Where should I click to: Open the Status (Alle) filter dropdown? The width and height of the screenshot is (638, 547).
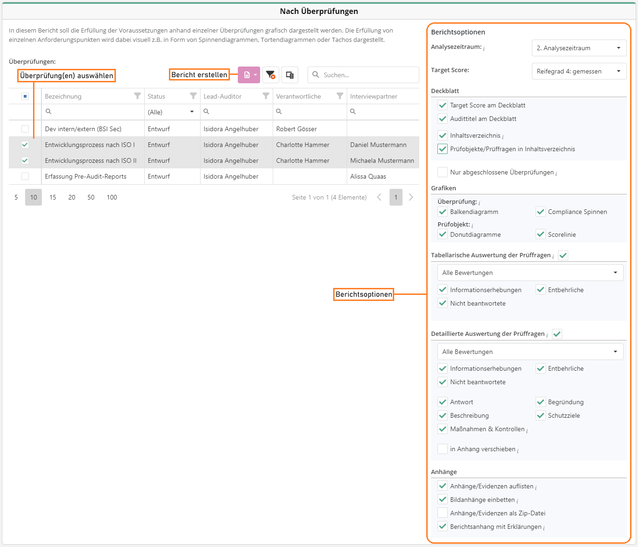coord(171,112)
